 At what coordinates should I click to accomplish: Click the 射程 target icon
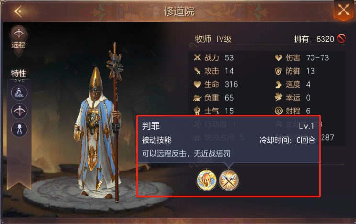coord(278,111)
